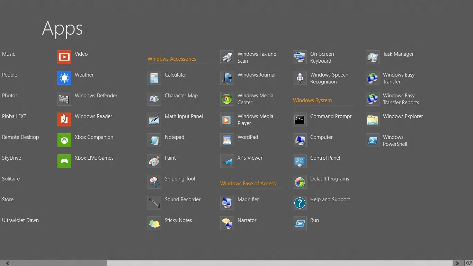
Task: Open Sticky Notes icon
Action: point(154,223)
